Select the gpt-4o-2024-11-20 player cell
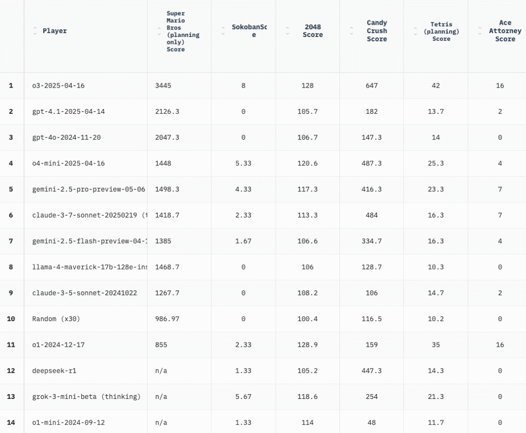 click(86, 137)
